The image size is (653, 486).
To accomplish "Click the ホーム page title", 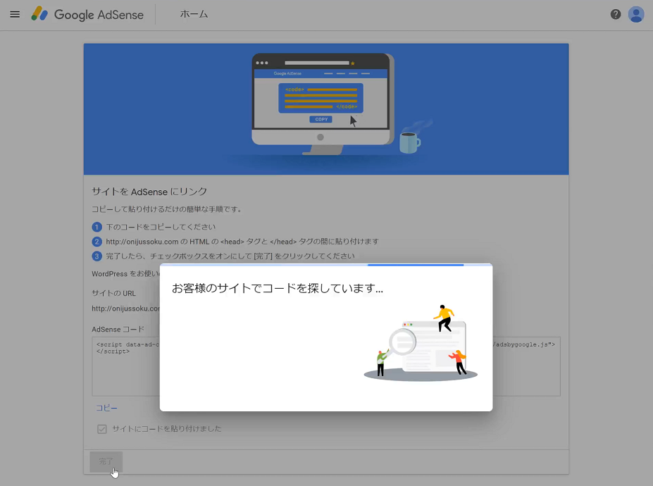I will [x=194, y=14].
